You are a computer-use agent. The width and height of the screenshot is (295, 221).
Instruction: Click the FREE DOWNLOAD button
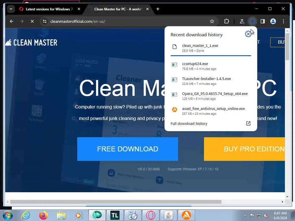128,149
